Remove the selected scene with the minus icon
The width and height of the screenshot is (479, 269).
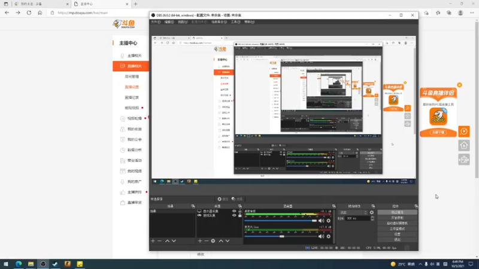point(159,241)
